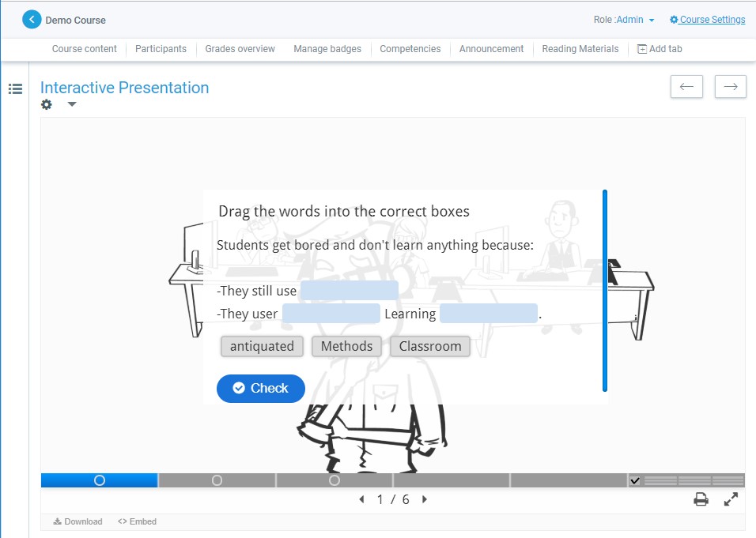The image size is (756, 538).
Task: Switch to the Participants tab
Action: pyautogui.click(x=161, y=49)
